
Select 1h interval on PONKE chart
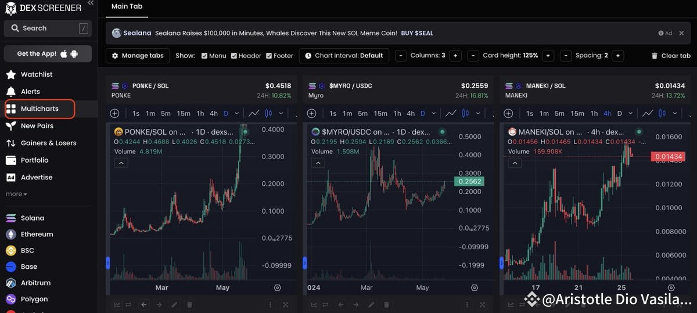click(x=200, y=113)
